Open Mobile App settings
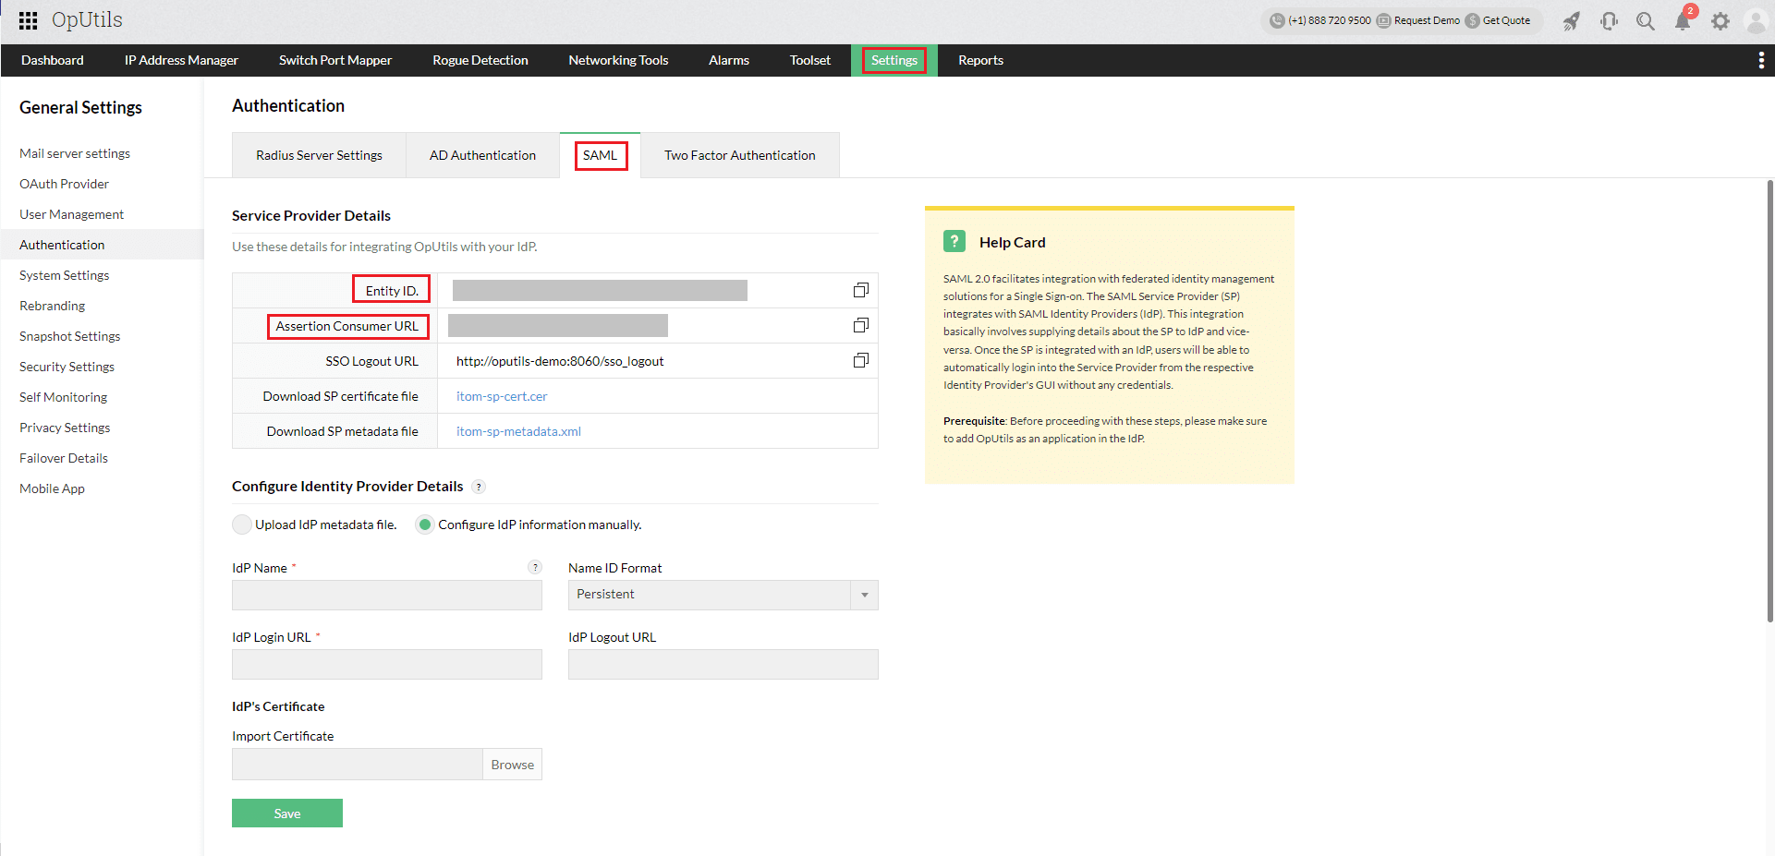 (x=52, y=488)
